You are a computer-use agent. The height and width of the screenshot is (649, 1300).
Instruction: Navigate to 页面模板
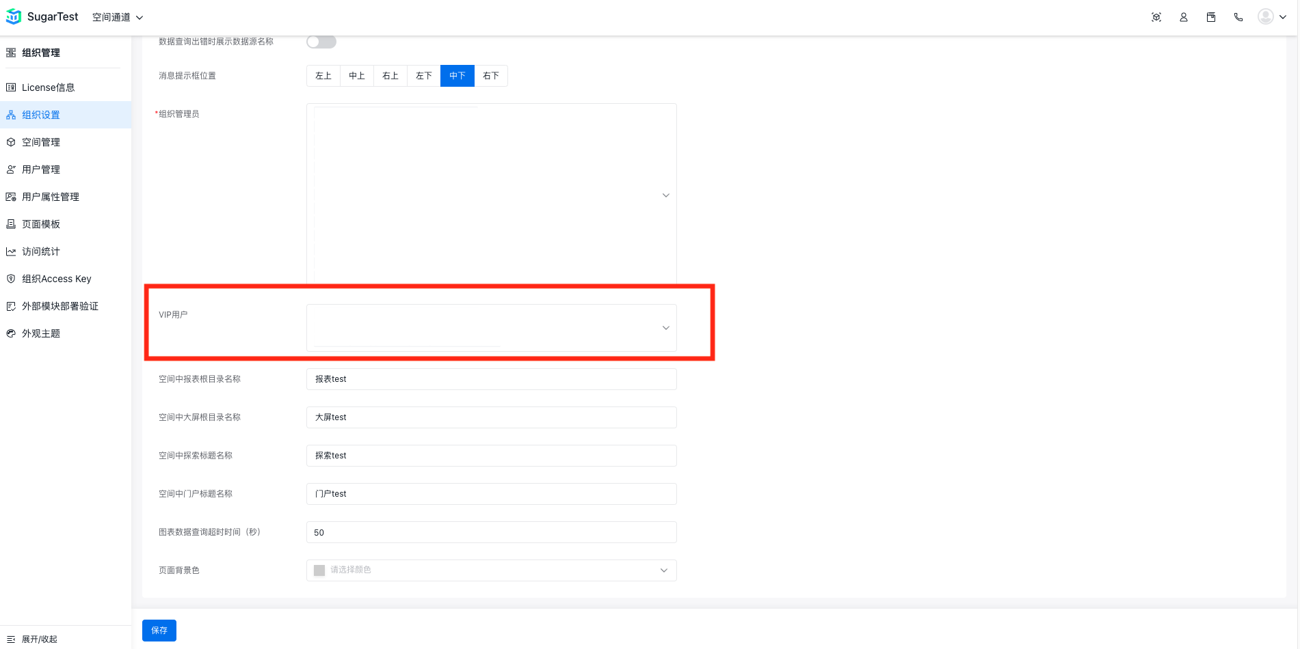click(x=66, y=224)
